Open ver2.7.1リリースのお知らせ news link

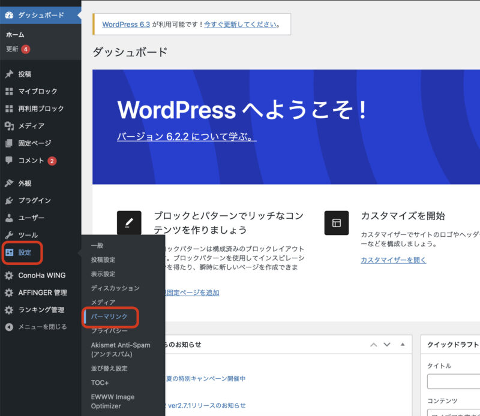(x=207, y=406)
